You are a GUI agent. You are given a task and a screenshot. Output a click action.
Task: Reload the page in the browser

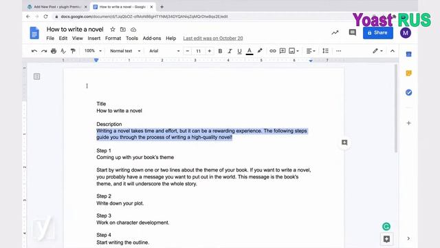tap(46, 17)
